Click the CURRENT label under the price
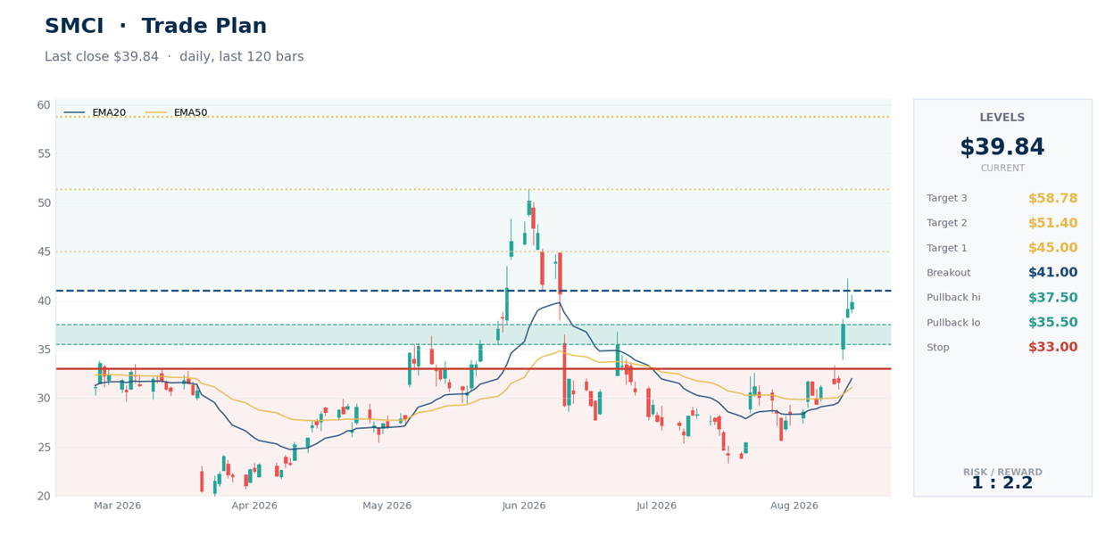This screenshot has width=1114, height=552. 1002,168
